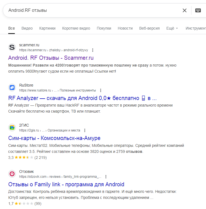Clear the search query with X icon
The height and width of the screenshot is (209, 206).
pyautogui.click(x=185, y=10)
